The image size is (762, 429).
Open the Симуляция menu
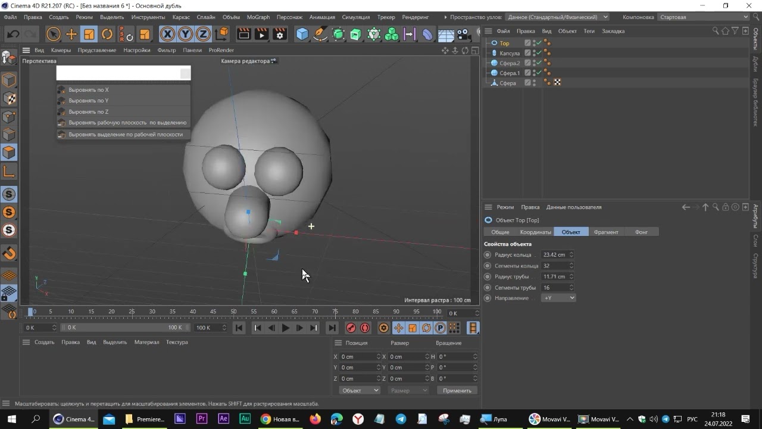pyautogui.click(x=356, y=17)
